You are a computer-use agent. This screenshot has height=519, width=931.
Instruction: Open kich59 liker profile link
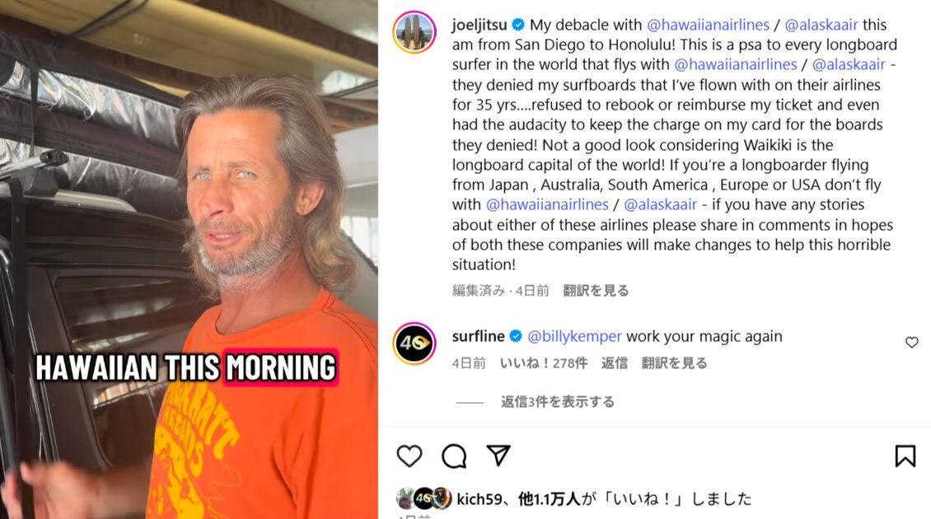(480, 498)
